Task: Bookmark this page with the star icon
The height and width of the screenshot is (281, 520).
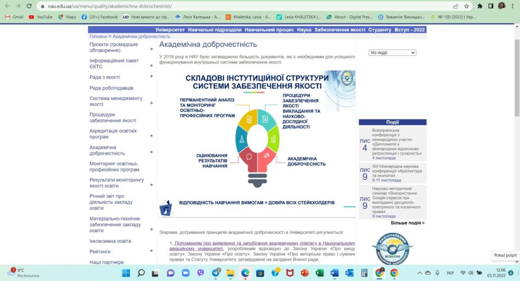Action: (466, 6)
